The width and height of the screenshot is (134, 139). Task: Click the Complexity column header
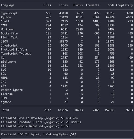[x=124, y=5]
